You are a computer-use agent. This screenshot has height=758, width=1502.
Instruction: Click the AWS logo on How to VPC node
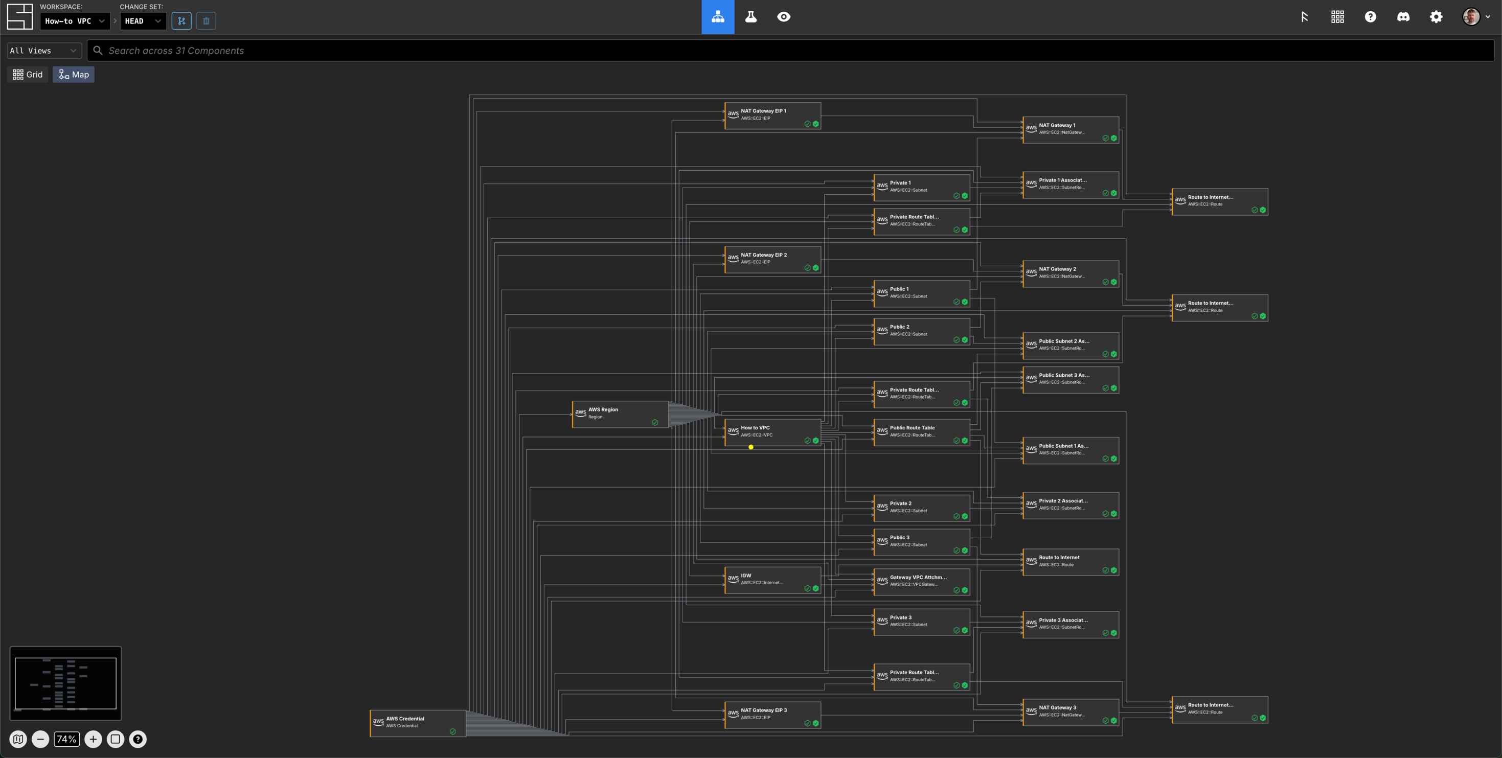point(733,431)
